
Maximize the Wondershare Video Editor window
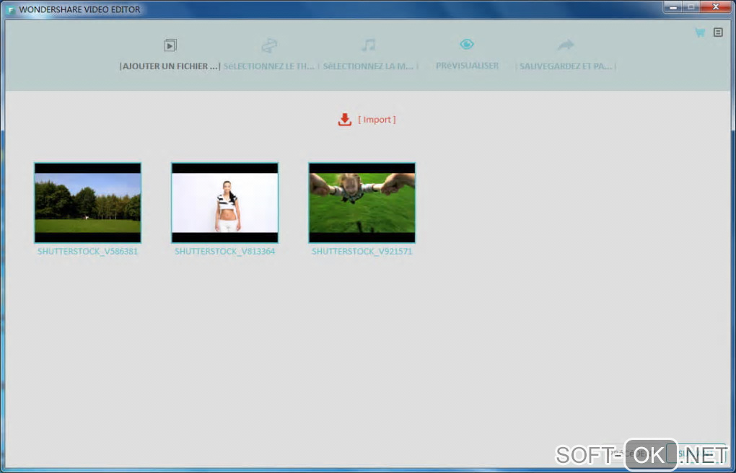point(691,7)
